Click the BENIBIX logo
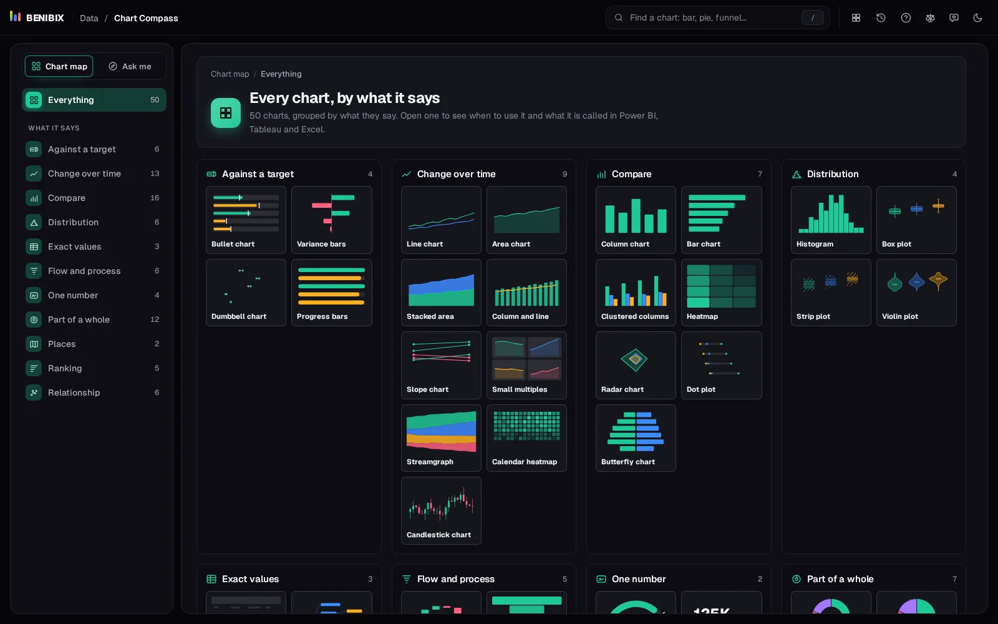Screen dimensions: 998x624 [37, 17]
